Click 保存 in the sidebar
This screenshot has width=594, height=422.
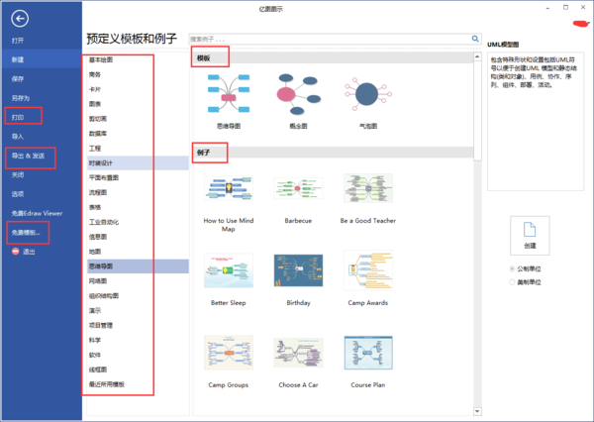click(x=18, y=79)
